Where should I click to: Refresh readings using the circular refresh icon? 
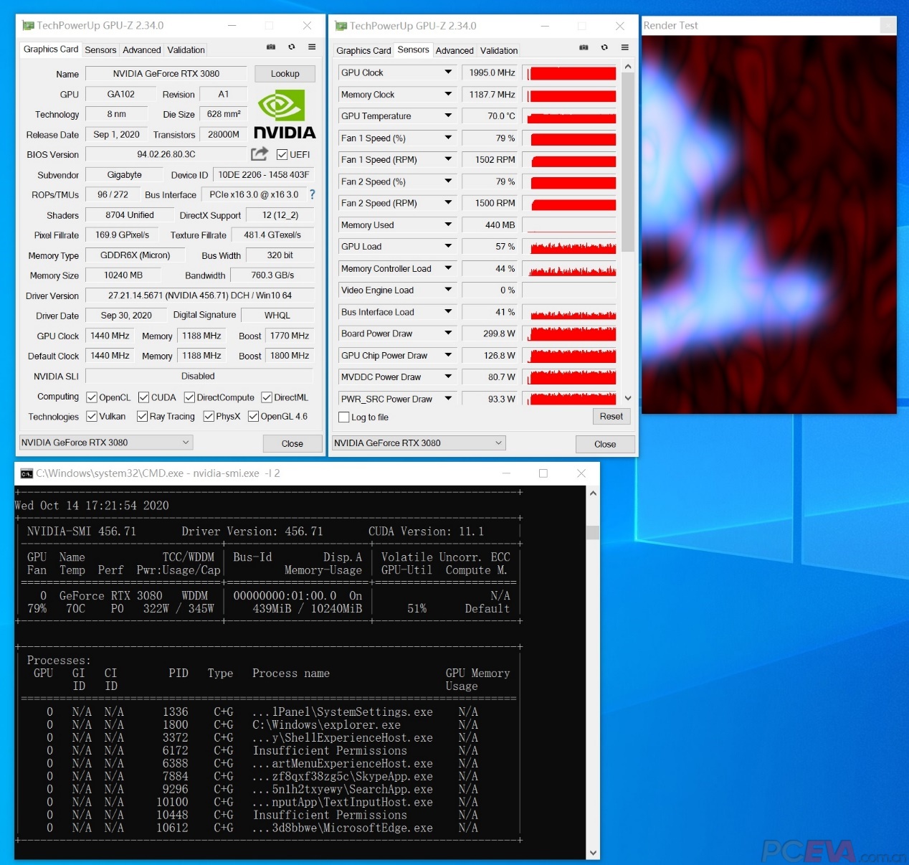[x=291, y=47]
